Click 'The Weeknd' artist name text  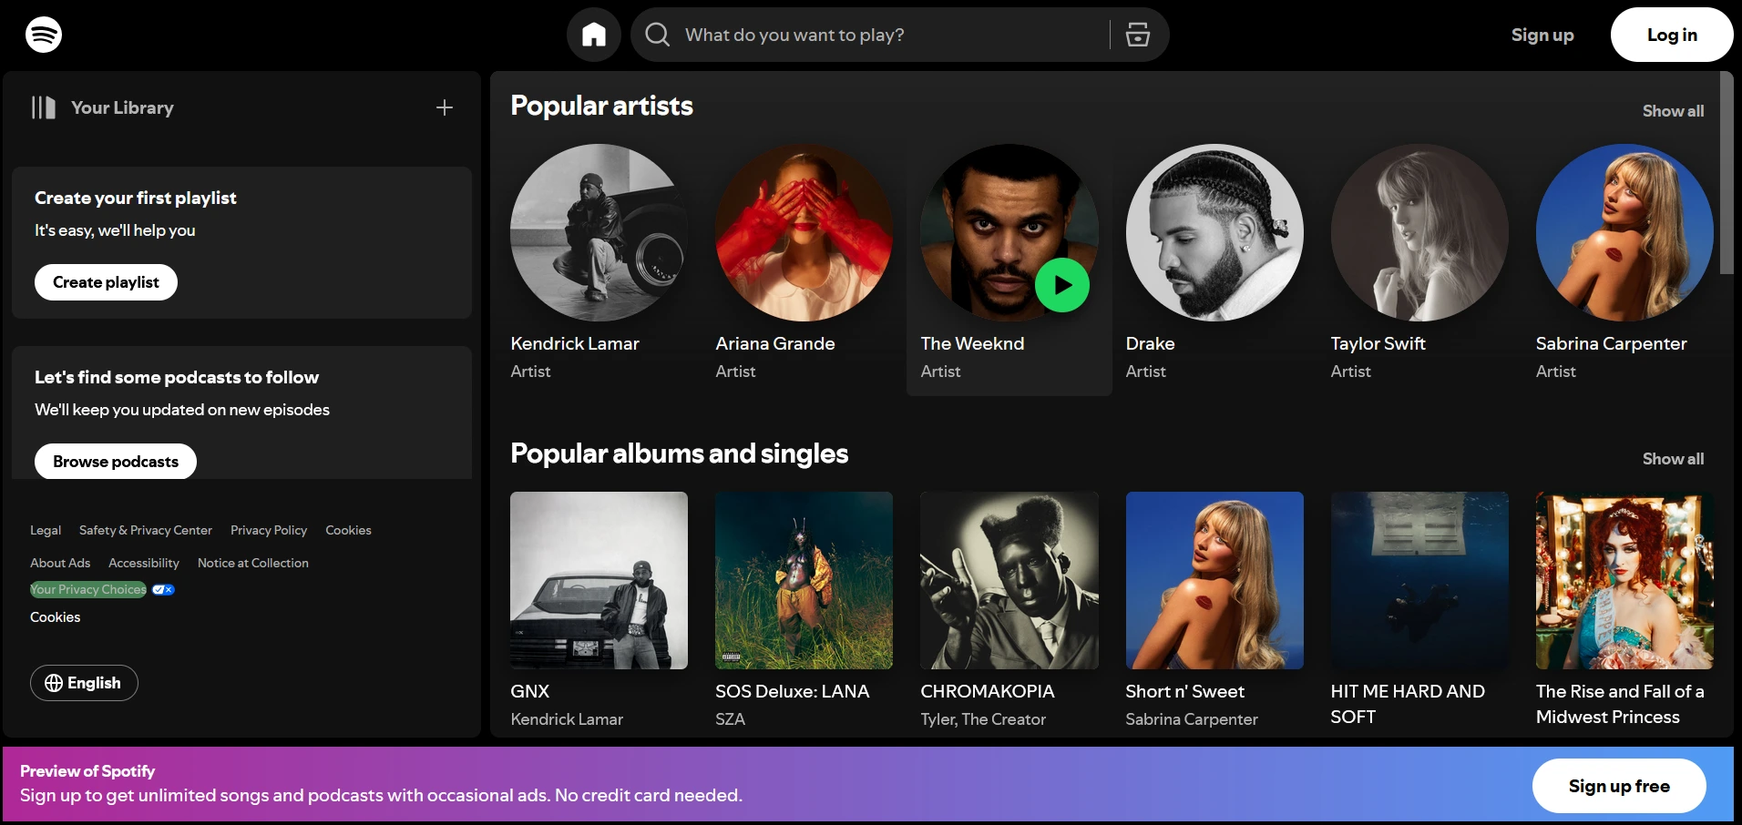972,343
